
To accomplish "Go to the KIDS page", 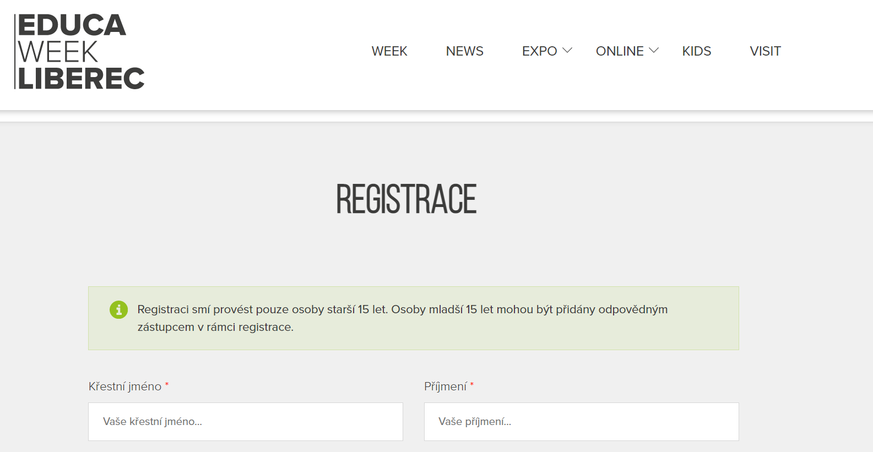I will coord(697,51).
